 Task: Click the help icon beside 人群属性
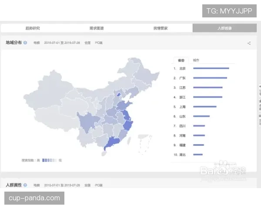pos(25,185)
